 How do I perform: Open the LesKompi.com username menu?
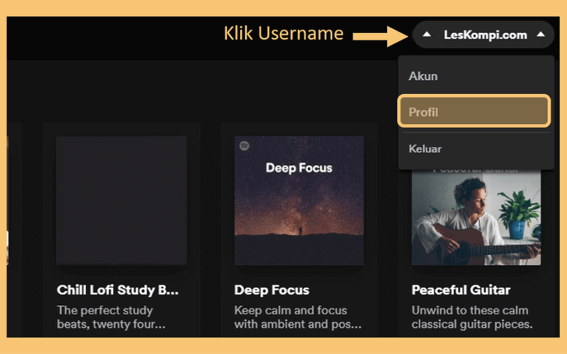tap(483, 35)
